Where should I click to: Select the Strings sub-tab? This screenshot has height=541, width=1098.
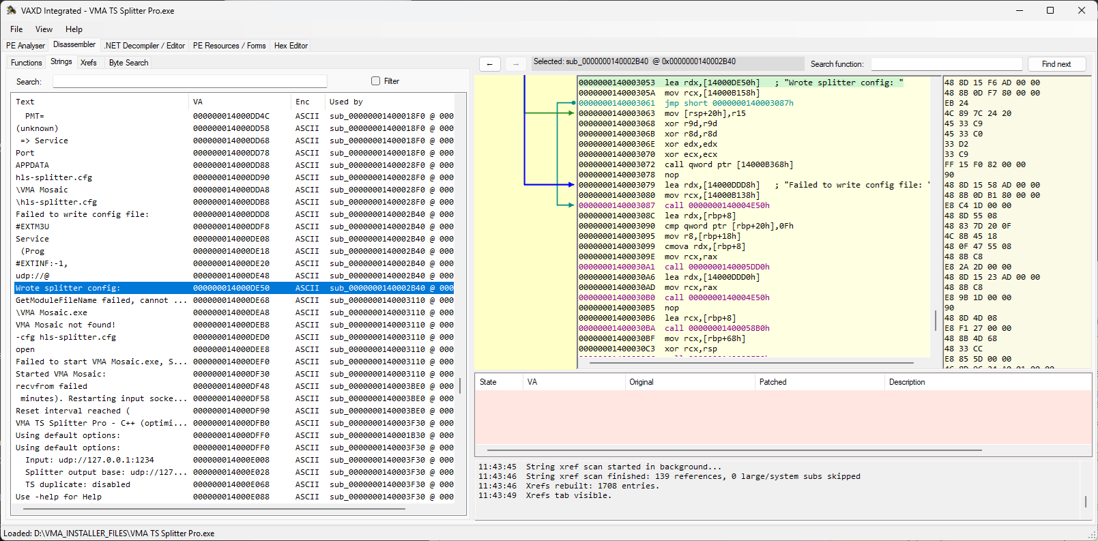point(61,61)
